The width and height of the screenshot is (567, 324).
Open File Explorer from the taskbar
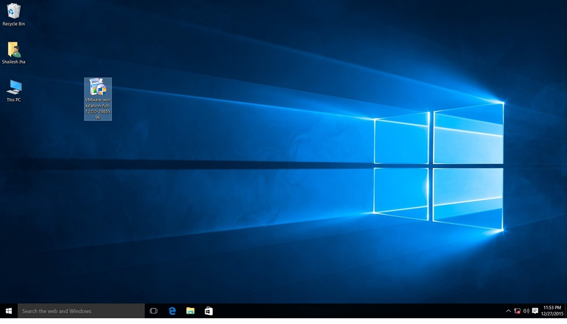tap(191, 310)
